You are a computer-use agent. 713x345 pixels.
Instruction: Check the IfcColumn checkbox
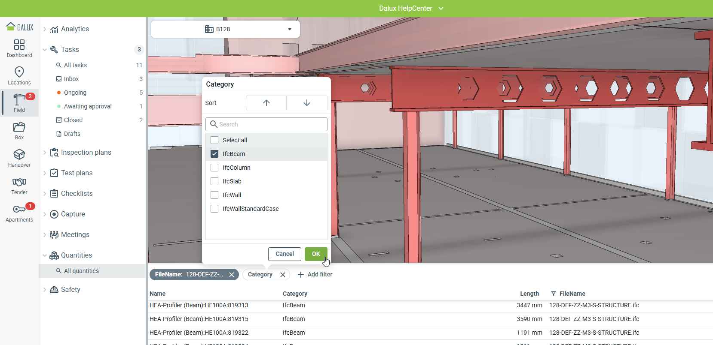214,168
